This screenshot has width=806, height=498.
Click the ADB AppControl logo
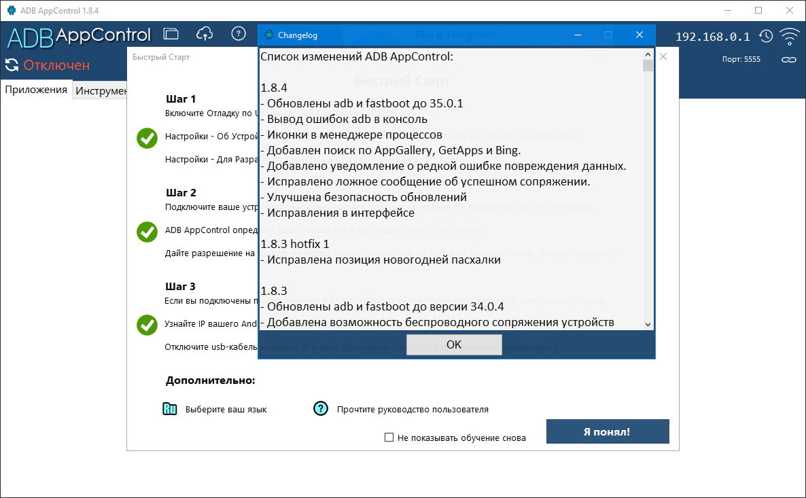(x=79, y=36)
